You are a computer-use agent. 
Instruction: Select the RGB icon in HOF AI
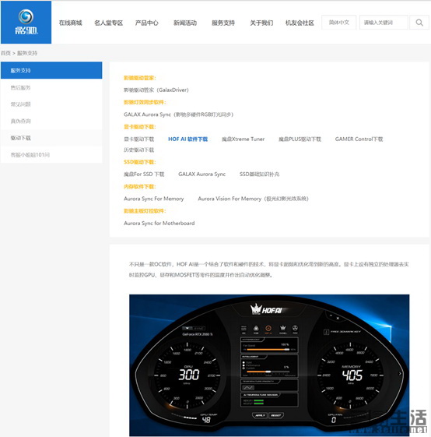pyautogui.click(x=256, y=328)
